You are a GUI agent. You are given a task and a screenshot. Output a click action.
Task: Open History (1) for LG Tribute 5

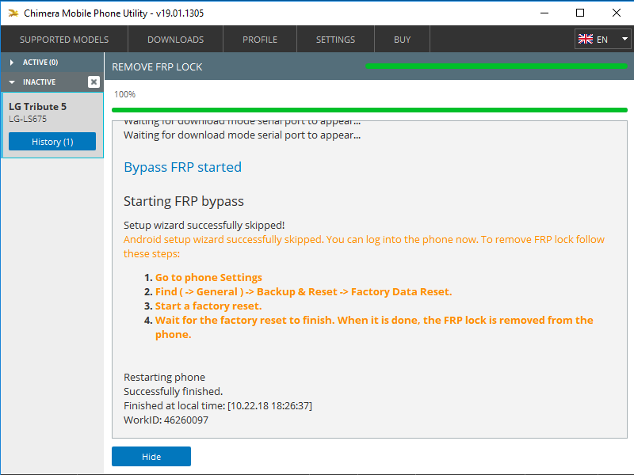[x=52, y=142]
